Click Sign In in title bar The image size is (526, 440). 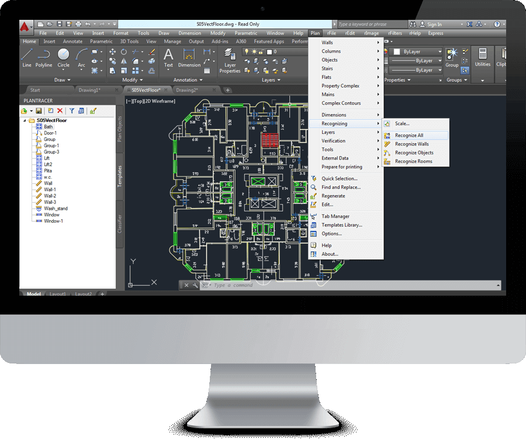(x=434, y=25)
